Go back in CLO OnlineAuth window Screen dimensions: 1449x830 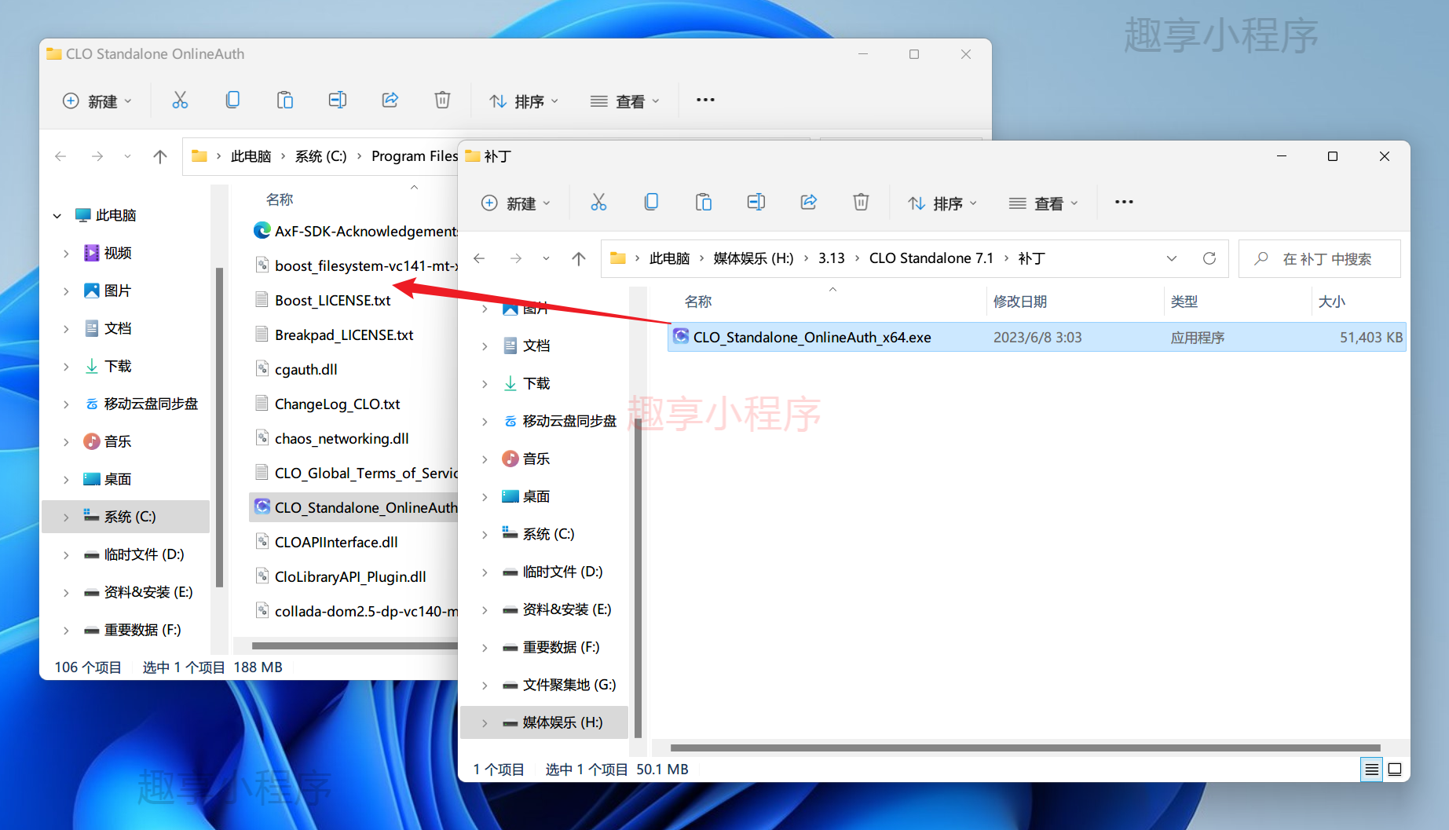[60, 156]
